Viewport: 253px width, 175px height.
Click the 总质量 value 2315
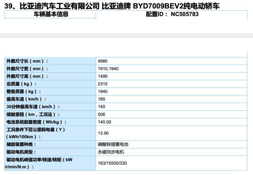pos(102,84)
